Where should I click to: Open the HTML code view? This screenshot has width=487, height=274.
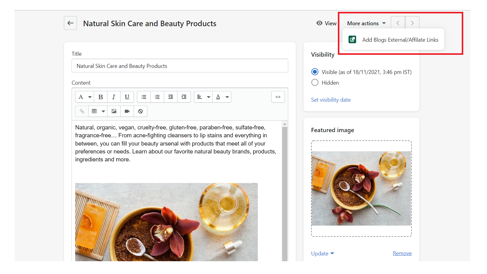278,97
